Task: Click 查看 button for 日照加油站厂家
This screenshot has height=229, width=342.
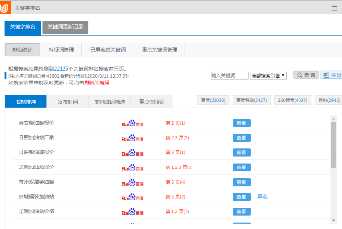Action: [x=241, y=138]
